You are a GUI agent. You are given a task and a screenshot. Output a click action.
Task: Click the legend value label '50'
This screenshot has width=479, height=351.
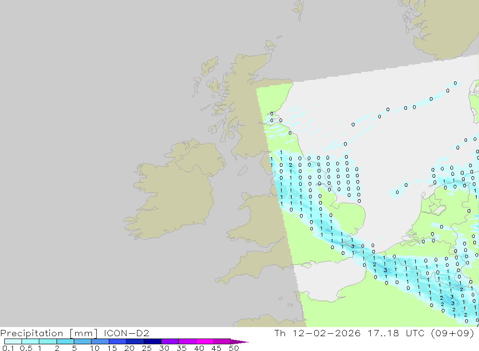pyautogui.click(x=234, y=348)
